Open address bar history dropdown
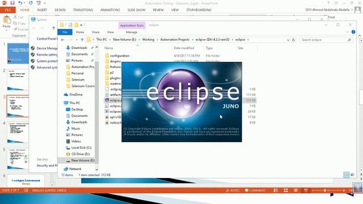The image size is (363, 204). [x=288, y=40]
